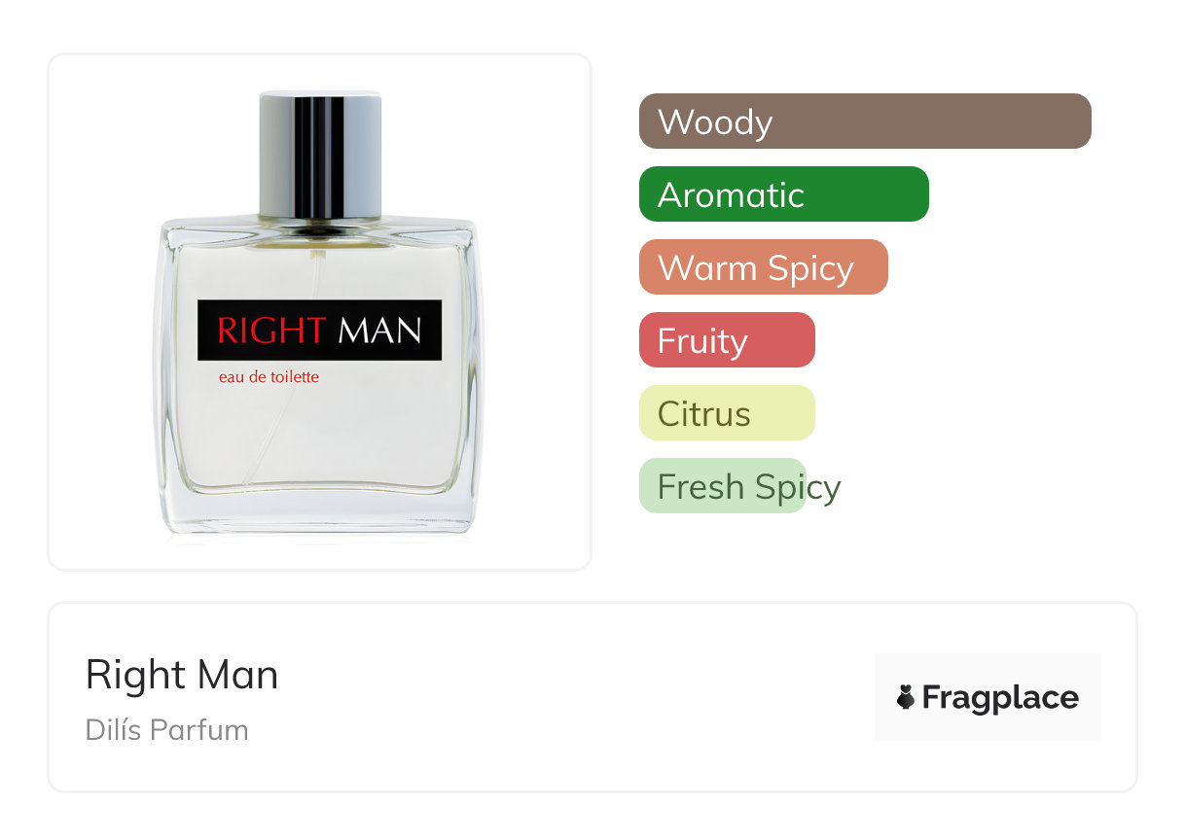Click the Woody text label
The image size is (1185, 840).
coord(715,122)
